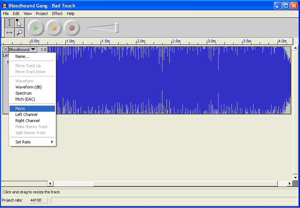Click the 3.5m mark on timeline ruler
Image resolution: width=300 pixels, height=208 pixels.
247,41
